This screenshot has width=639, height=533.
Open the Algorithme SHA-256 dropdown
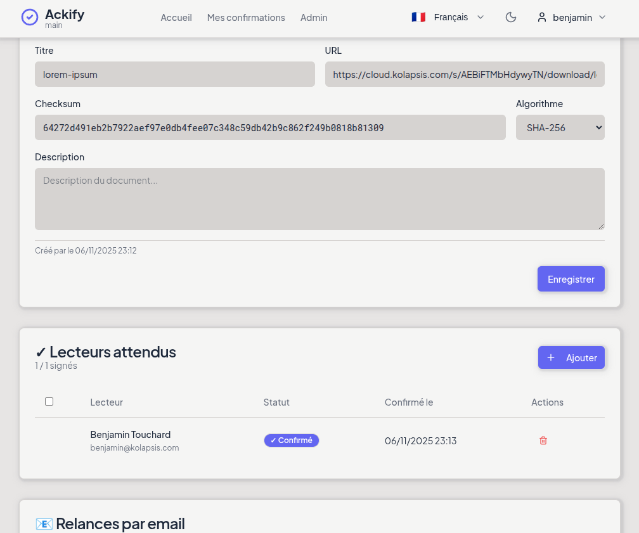pyautogui.click(x=560, y=127)
